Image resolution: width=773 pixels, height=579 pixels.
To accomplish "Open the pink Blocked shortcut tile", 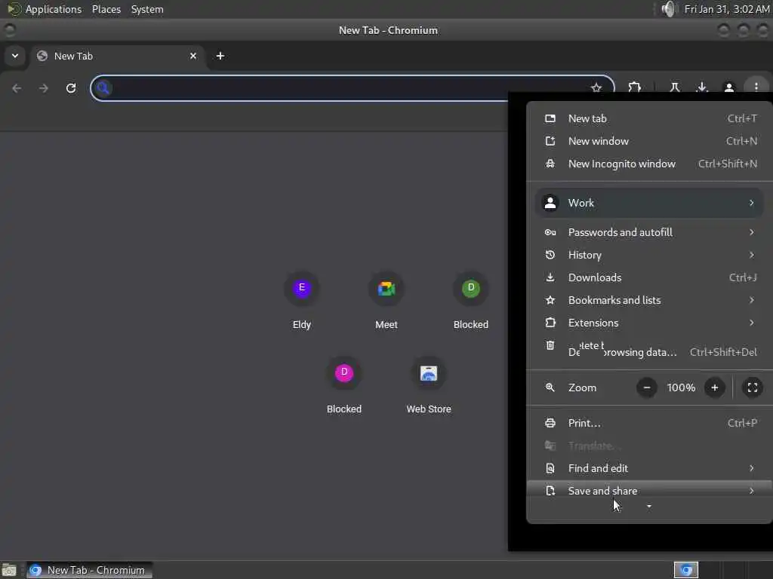I will click(344, 385).
